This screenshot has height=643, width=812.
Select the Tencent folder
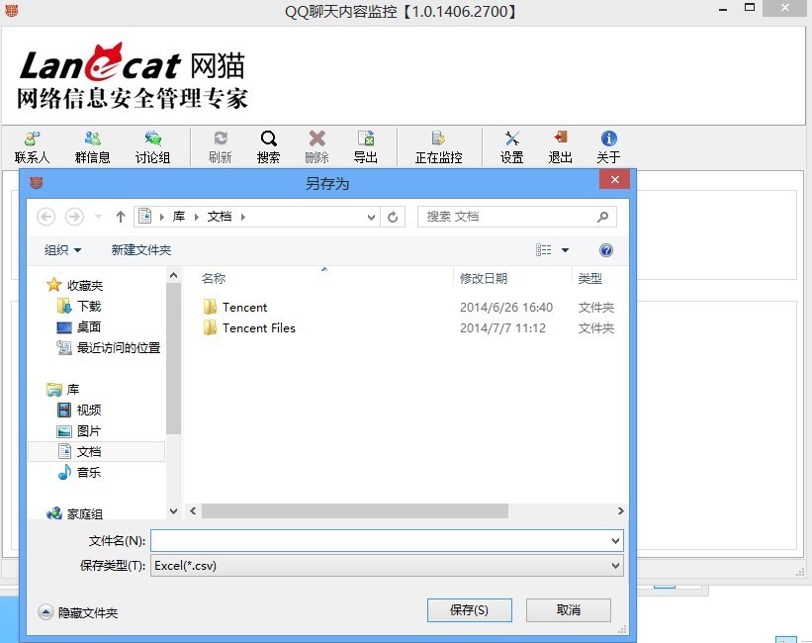pyautogui.click(x=245, y=308)
